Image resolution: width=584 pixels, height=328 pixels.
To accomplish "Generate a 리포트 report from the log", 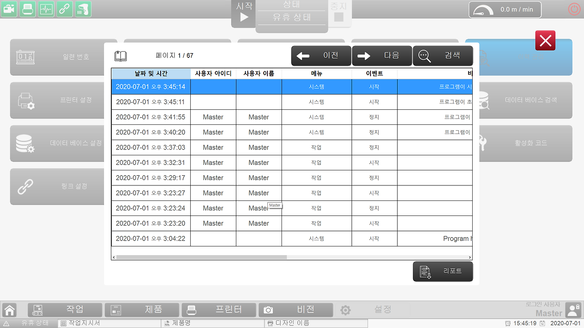I will tap(443, 271).
